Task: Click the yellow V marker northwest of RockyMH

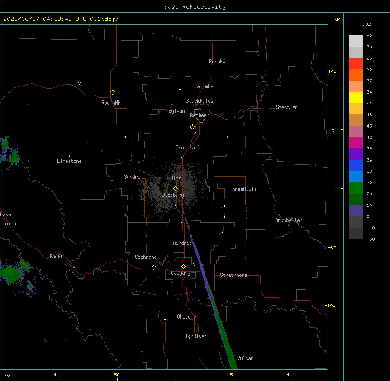Action: 79,83
